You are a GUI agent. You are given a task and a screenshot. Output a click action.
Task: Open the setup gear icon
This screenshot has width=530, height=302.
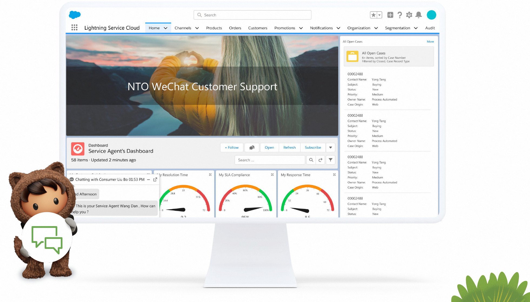409,15
